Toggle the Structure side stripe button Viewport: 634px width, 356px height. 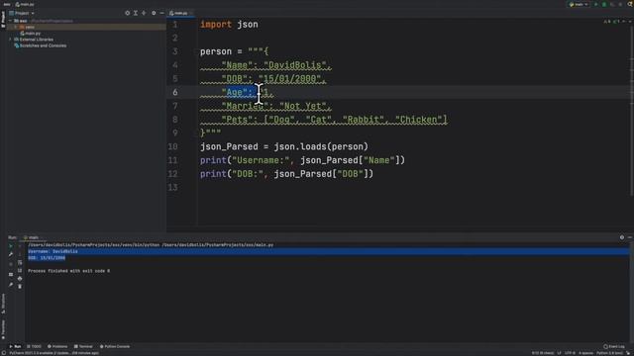coord(3,304)
